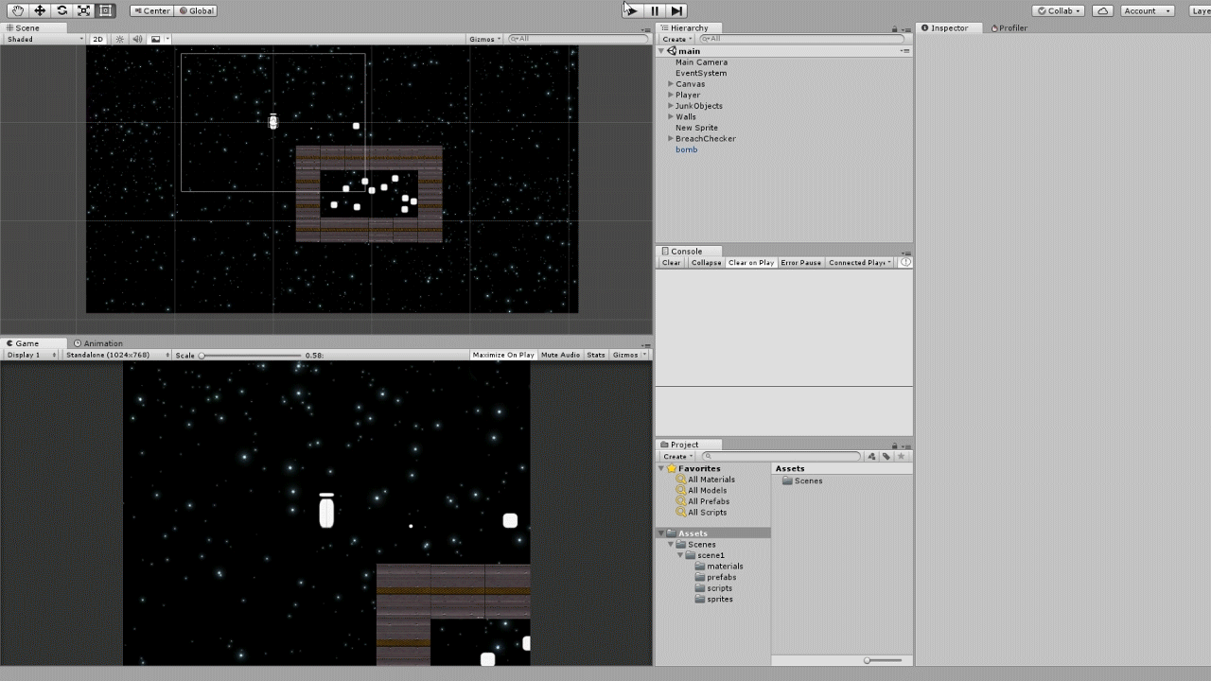Expand the Player object

point(671,95)
